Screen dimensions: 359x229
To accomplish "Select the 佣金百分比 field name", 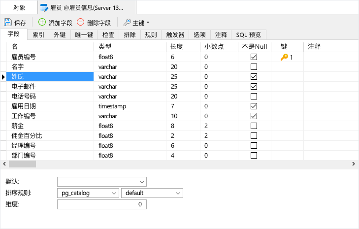I will (27, 135).
